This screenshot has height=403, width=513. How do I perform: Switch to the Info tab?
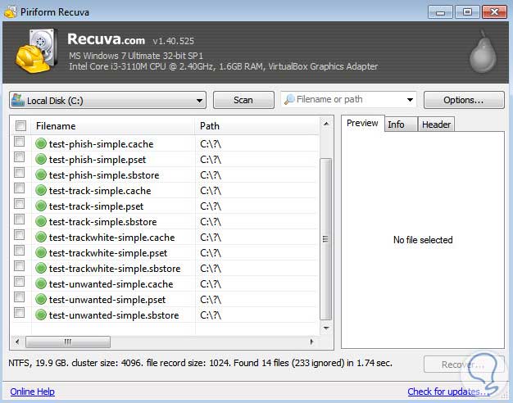[x=401, y=125]
